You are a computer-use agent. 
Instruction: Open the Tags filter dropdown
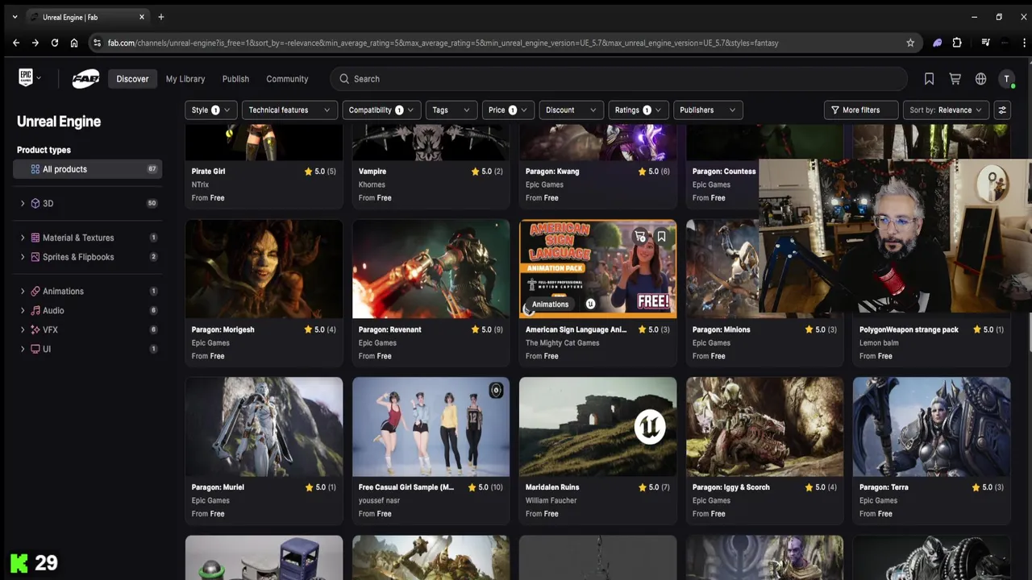451,110
